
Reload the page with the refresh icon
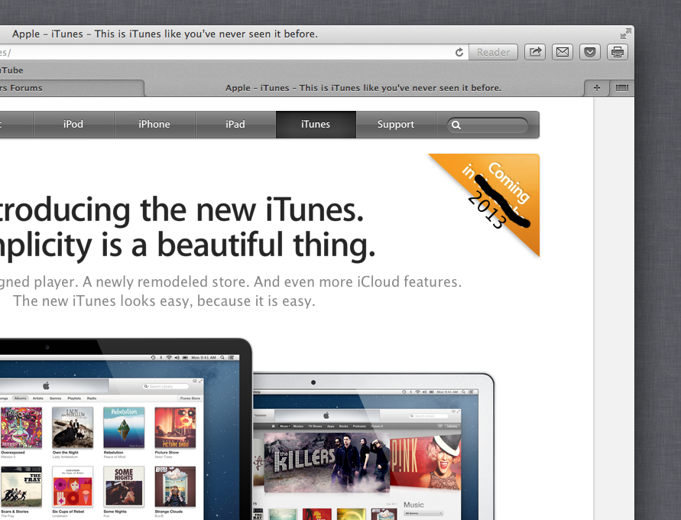[459, 53]
